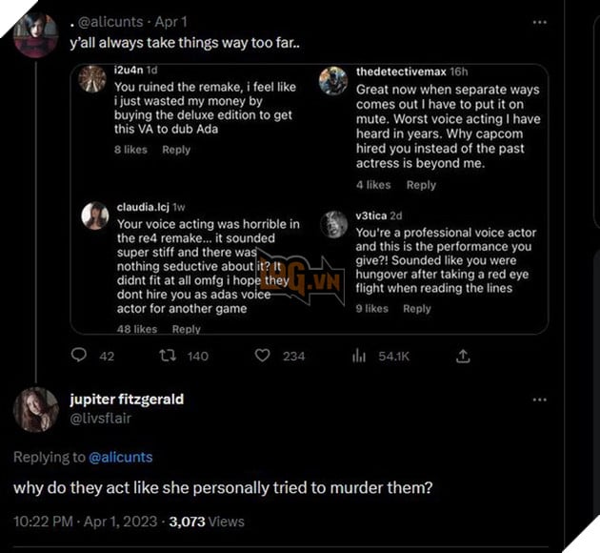The width and height of the screenshot is (600, 553).
Task: Open the three-dot menu on the alicunts tweet
Action: 540,21
